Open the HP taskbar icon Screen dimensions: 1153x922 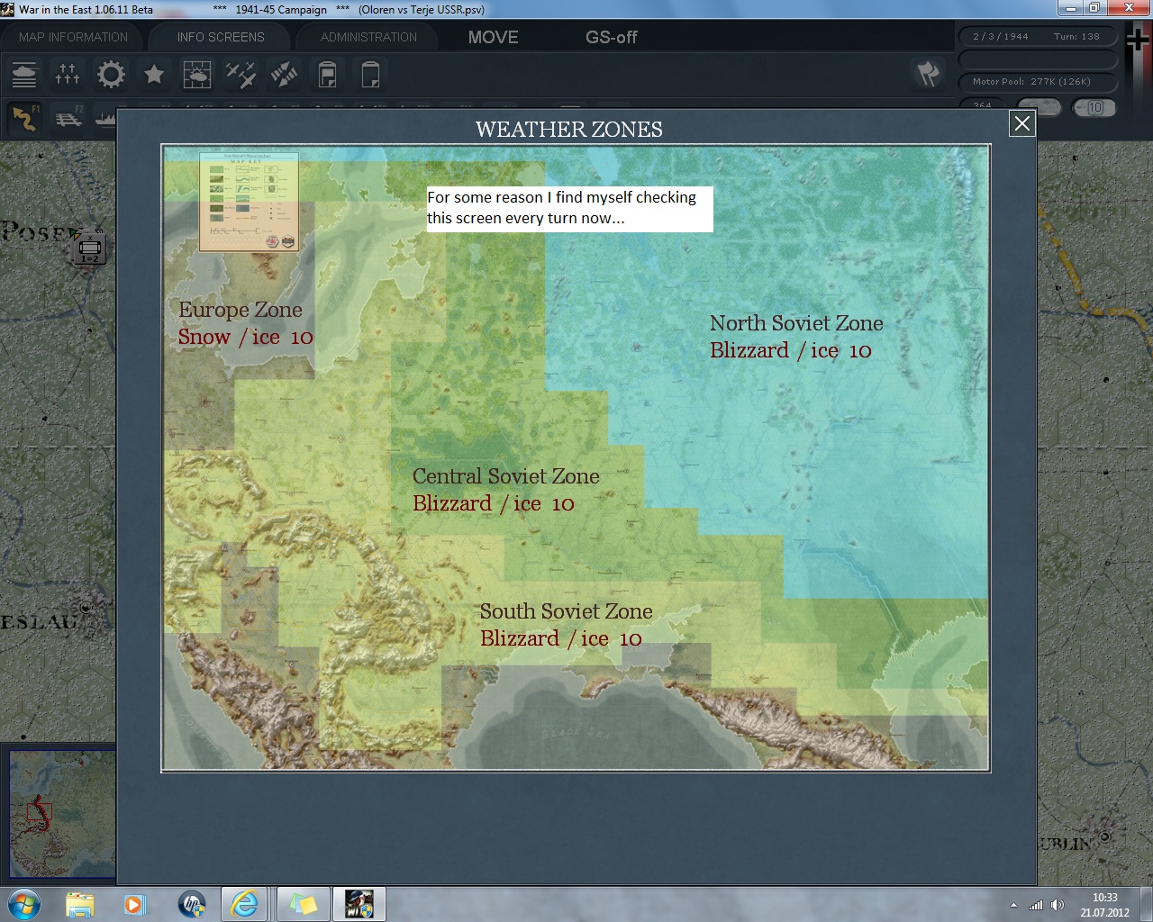point(191,904)
